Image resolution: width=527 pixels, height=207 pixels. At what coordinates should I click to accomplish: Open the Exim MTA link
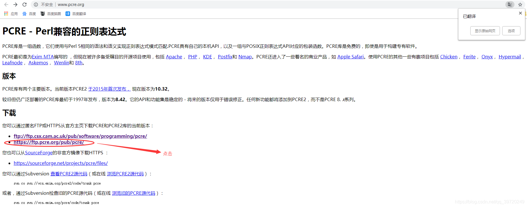[x=43, y=57]
